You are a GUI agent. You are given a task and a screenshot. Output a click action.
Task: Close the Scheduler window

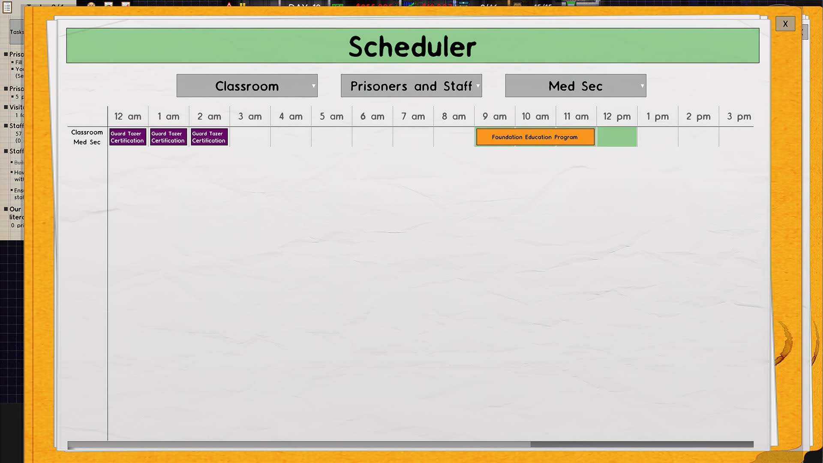[x=786, y=23]
